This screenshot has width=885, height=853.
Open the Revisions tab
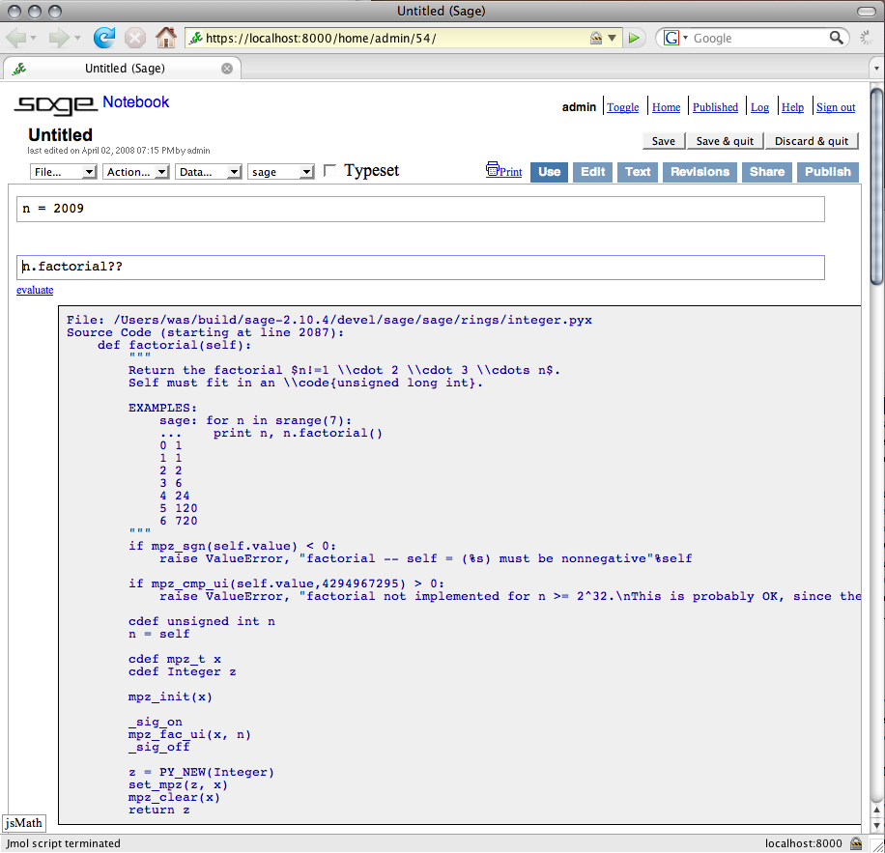(x=699, y=172)
